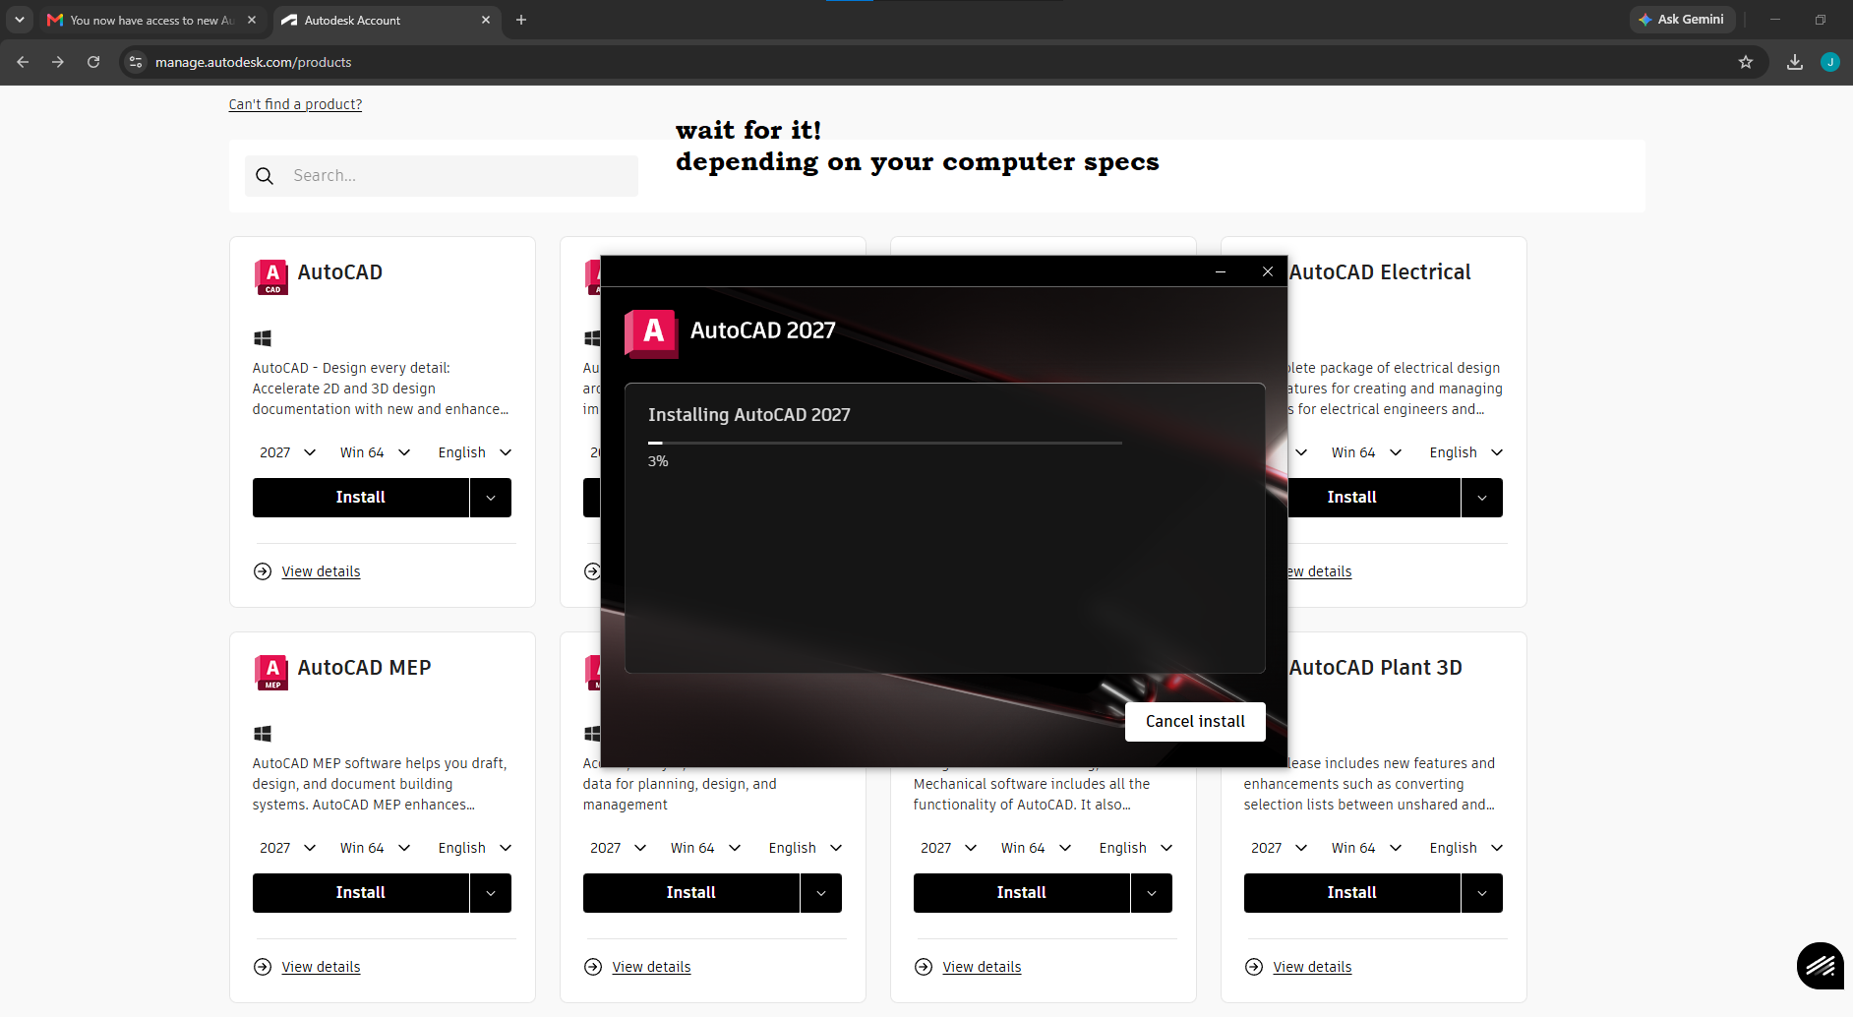Click the Windows platform icon on AutoCAD card
1853x1017 pixels.
point(263,338)
